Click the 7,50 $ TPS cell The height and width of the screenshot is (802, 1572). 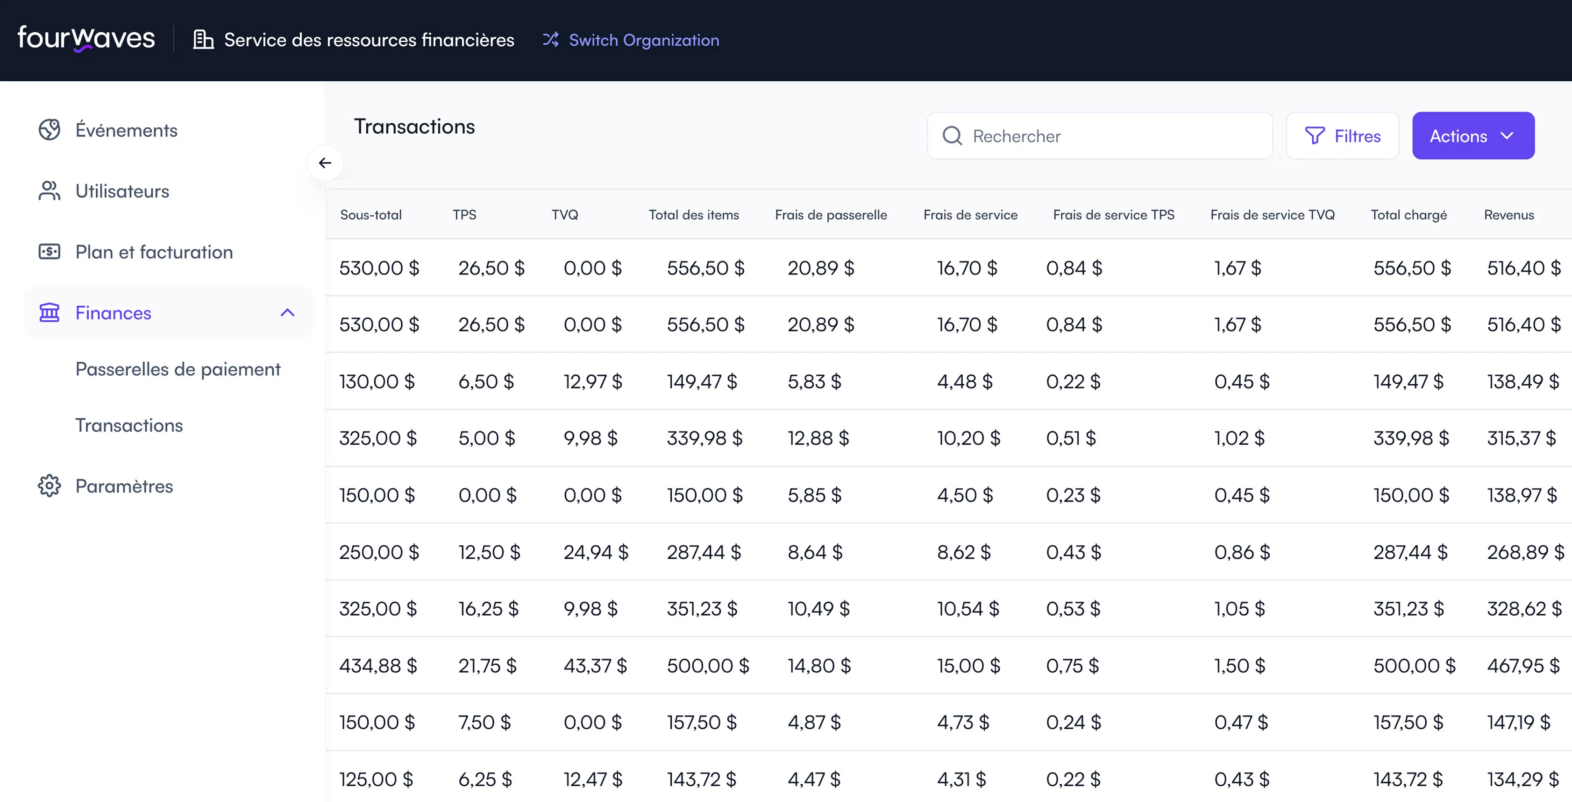click(484, 722)
